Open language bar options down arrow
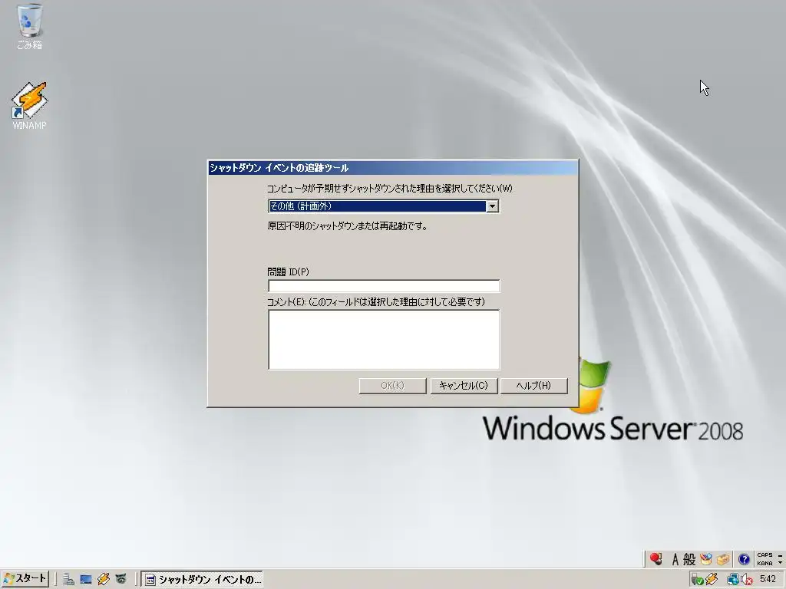 780,563
